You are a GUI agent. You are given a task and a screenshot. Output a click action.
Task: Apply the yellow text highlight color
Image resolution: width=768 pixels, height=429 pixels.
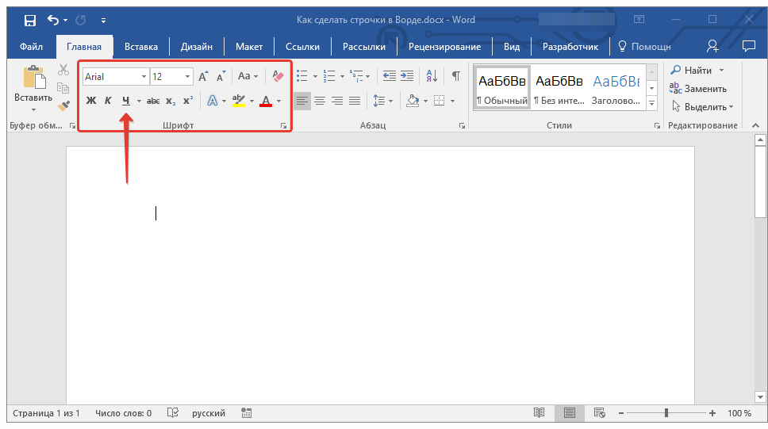click(x=239, y=101)
